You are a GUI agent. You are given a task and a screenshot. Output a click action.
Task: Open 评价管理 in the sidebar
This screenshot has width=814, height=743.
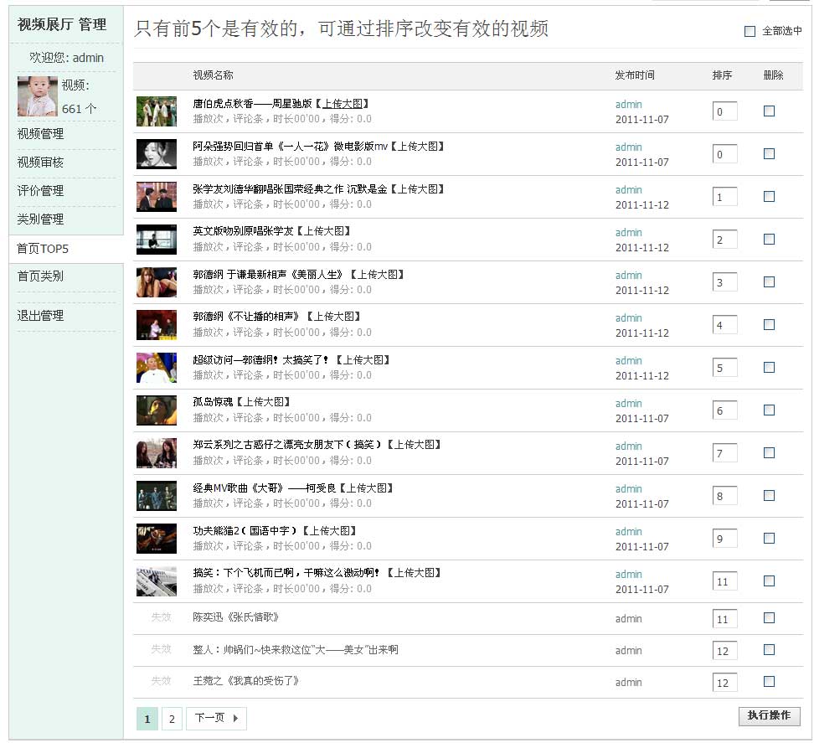(40, 190)
